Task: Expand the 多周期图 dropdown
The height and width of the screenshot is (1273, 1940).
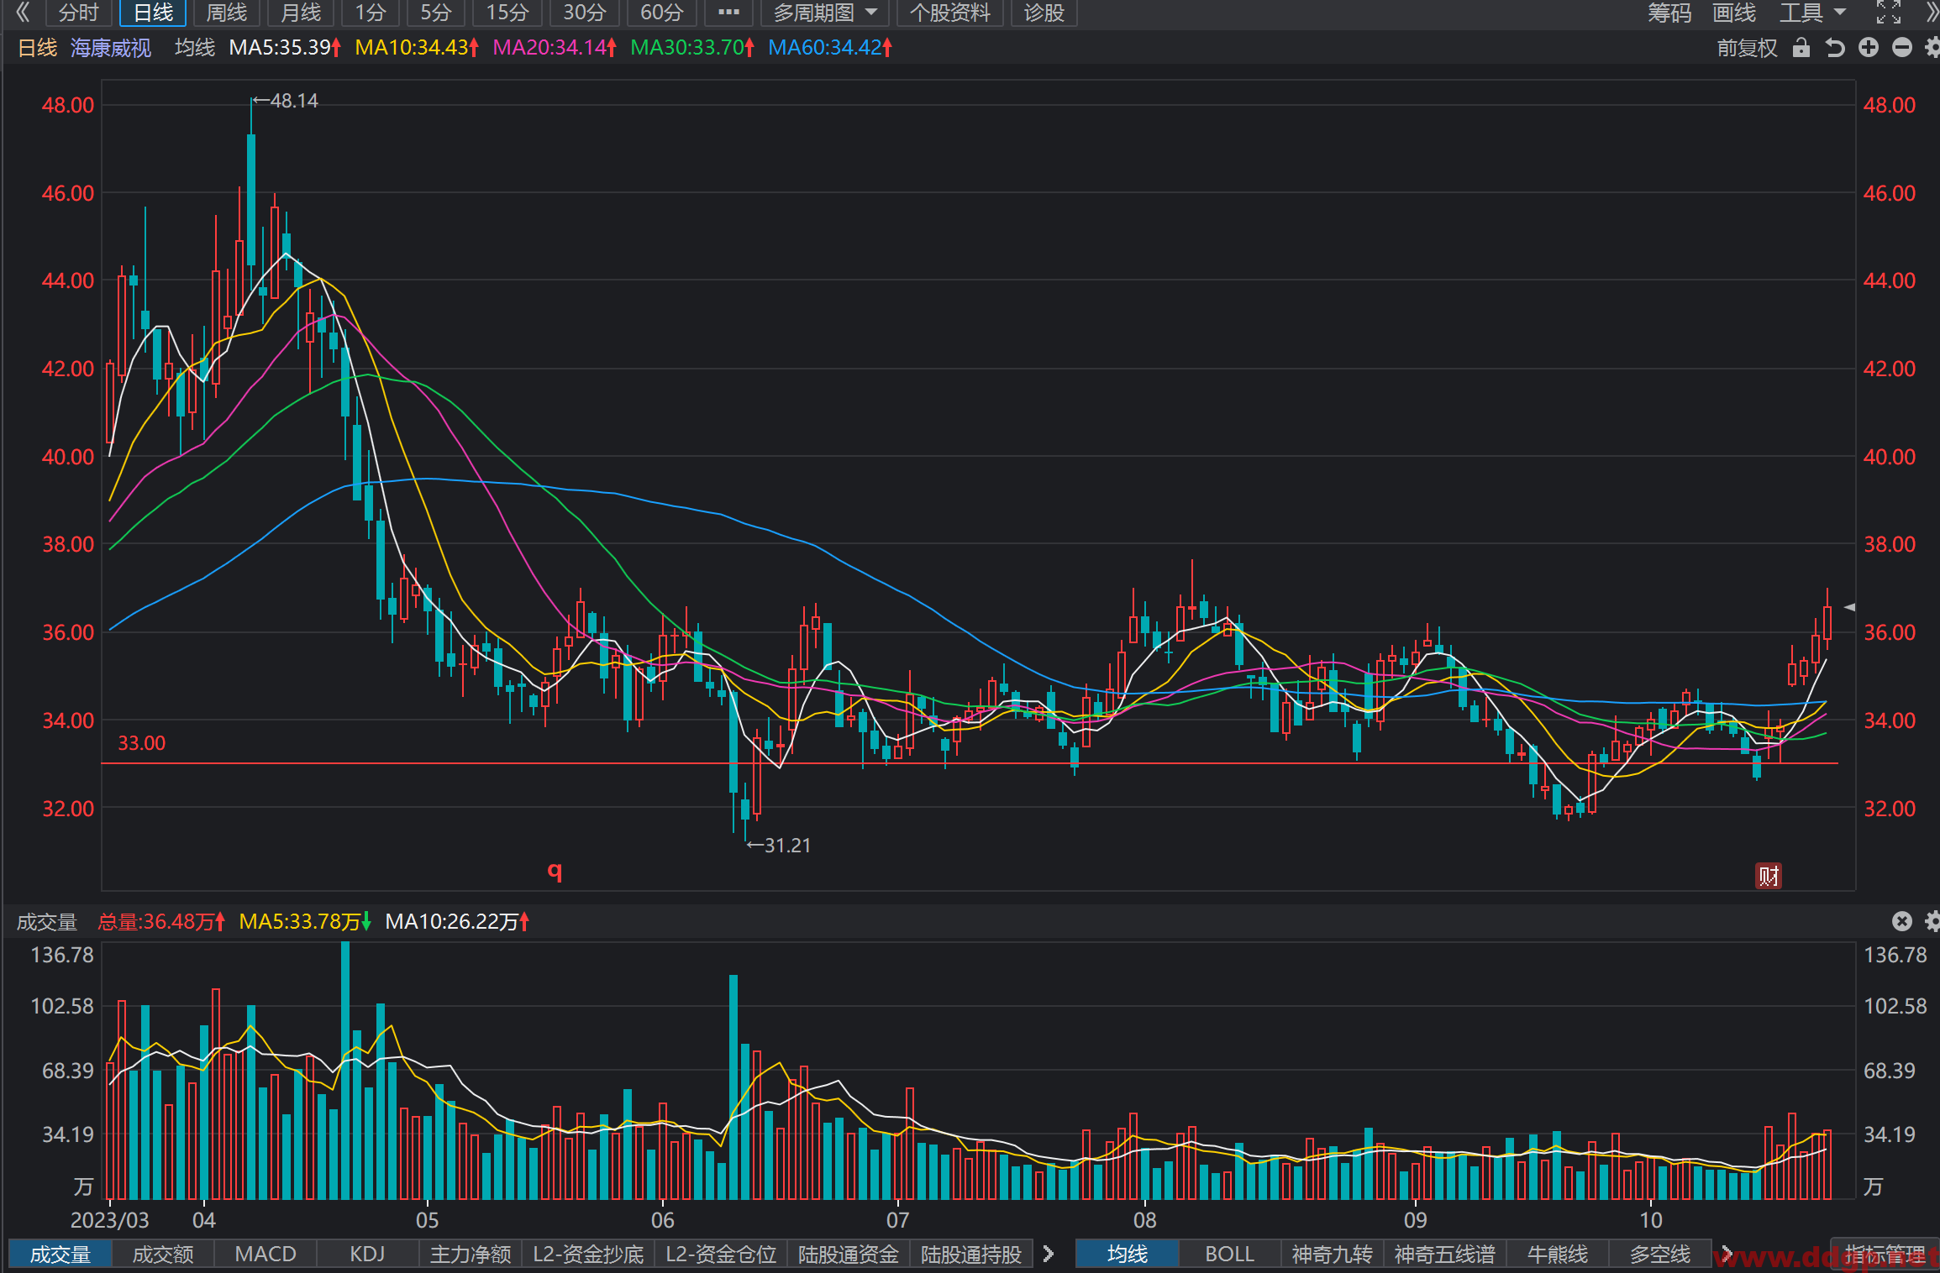Action: click(x=824, y=13)
